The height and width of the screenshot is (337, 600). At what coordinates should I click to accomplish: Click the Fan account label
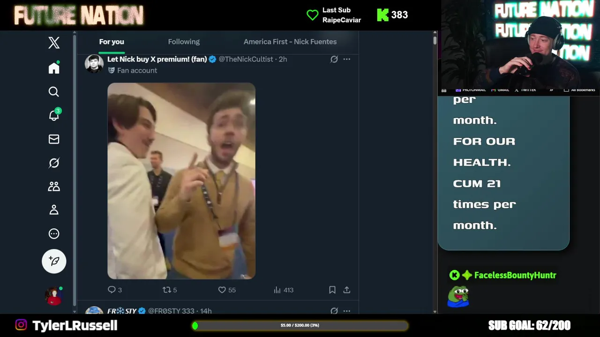[137, 70]
